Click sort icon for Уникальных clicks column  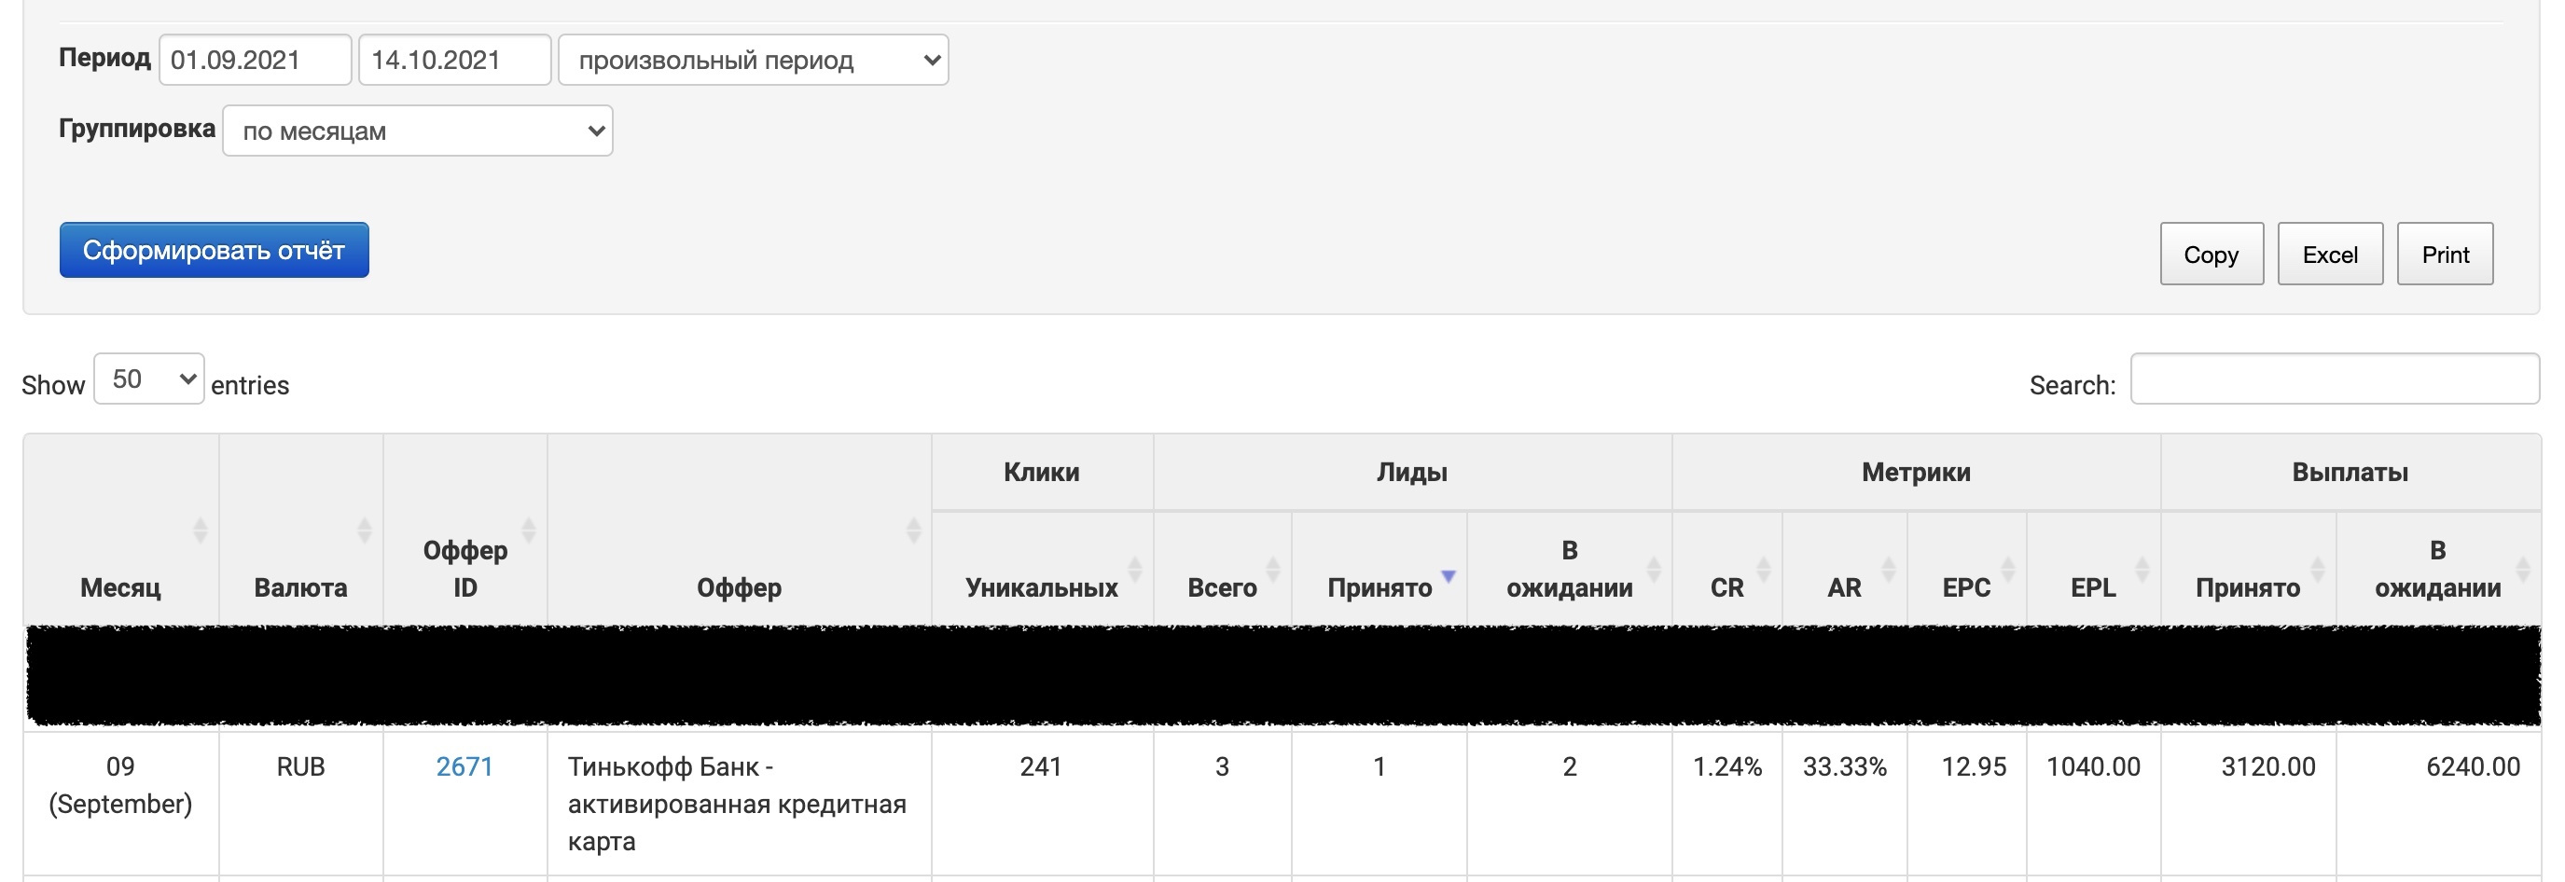pos(1134,570)
